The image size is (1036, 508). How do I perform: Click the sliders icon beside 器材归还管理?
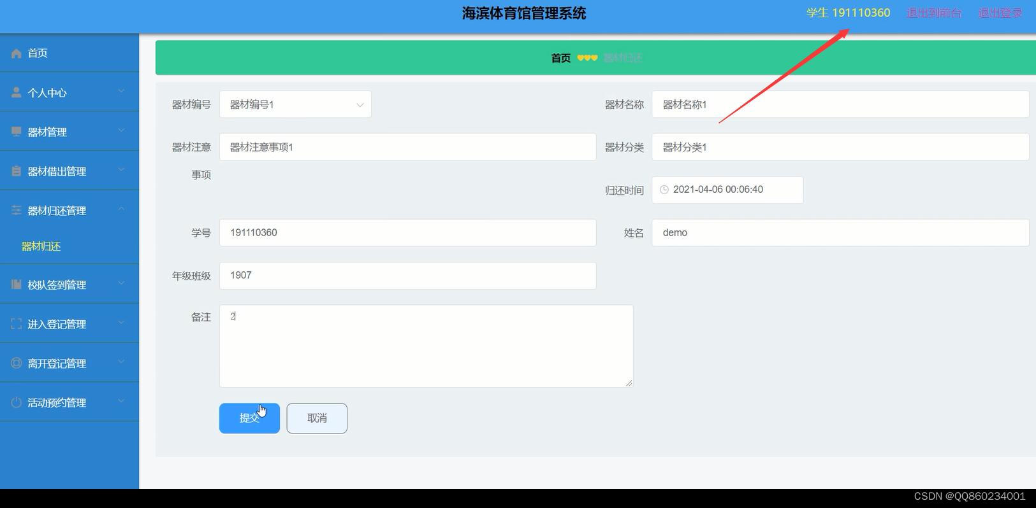(x=17, y=210)
